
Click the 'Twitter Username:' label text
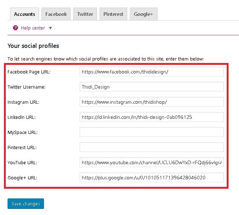27,87
